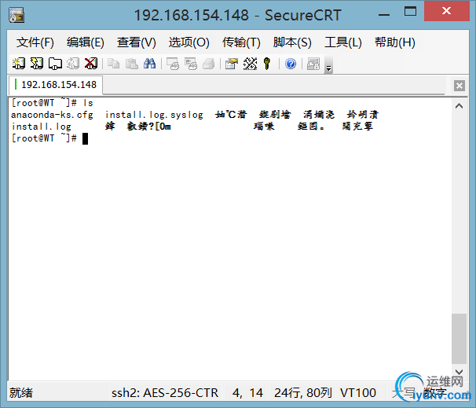
Task: Click VT100 in the status bar
Action: 358,393
